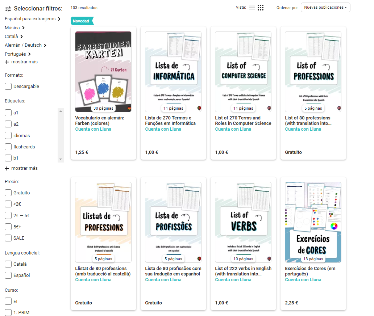Click the filter sliders icon
Image resolution: width=374 pixels, height=316 pixels.
(x=8, y=9)
